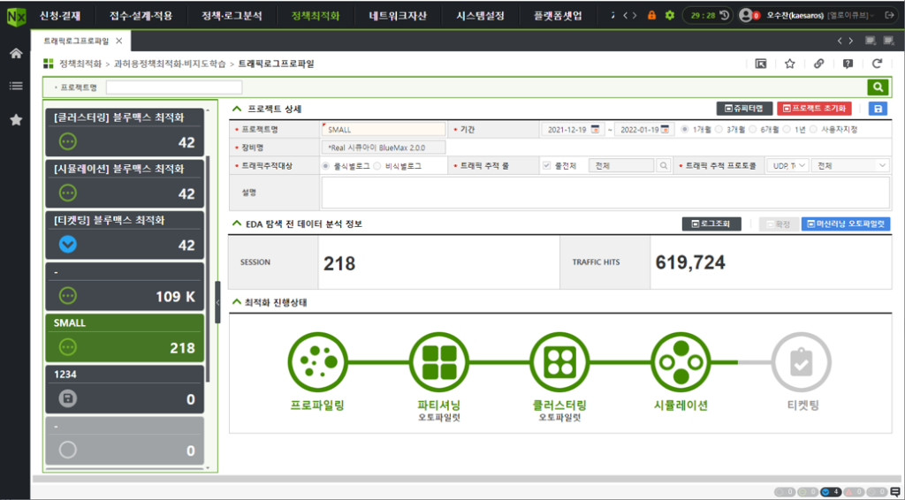The width and height of the screenshot is (905, 500).
Task: Switch to the 트래픽로그프로파일 tab
Action: tap(78, 41)
